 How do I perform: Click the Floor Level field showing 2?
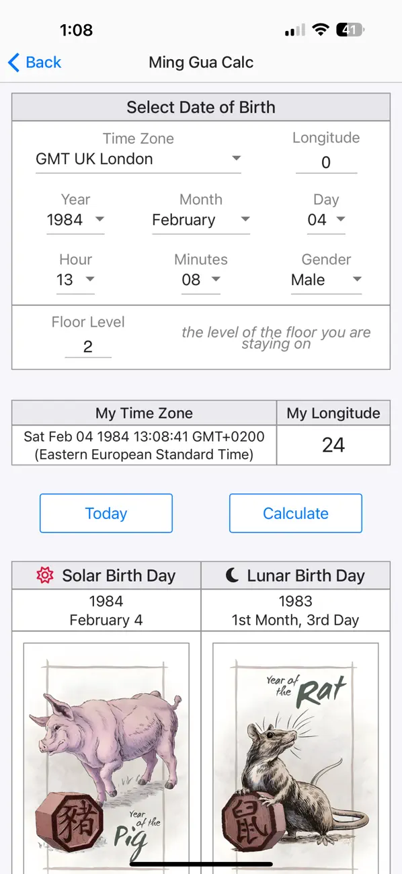[x=87, y=346]
